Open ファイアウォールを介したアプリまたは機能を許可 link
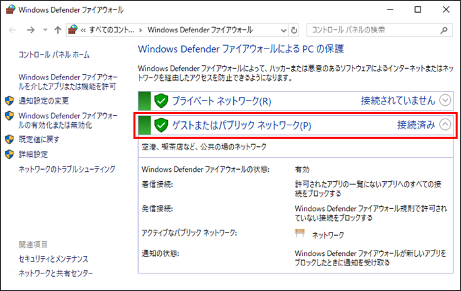The image size is (461, 291). 68,82
